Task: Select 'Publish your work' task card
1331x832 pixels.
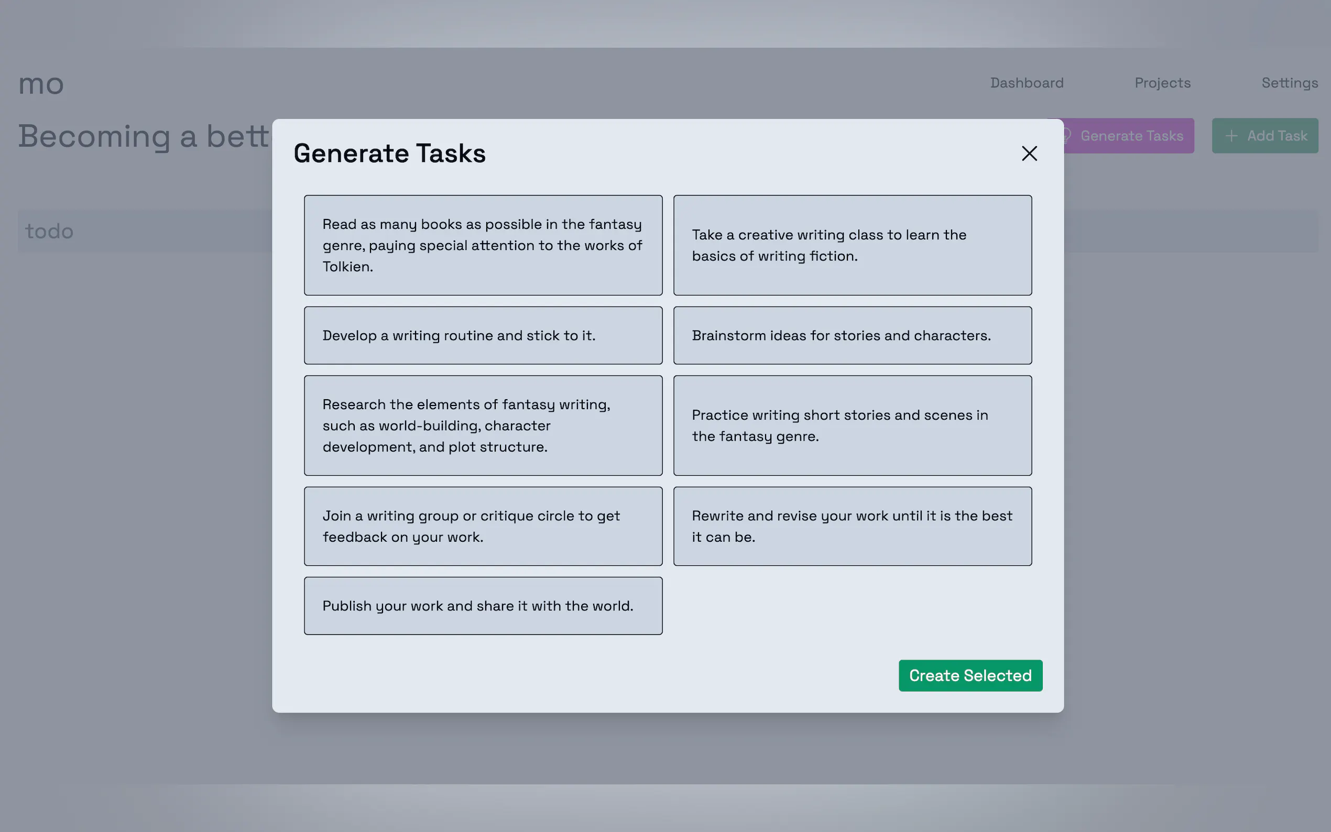Action: point(483,605)
